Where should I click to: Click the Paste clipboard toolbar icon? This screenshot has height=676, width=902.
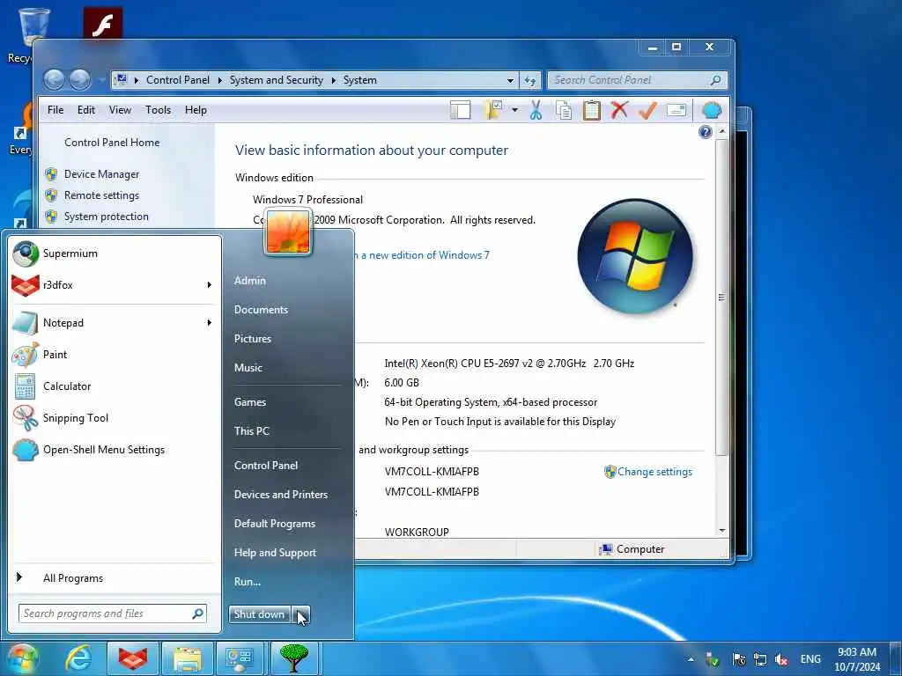point(591,110)
